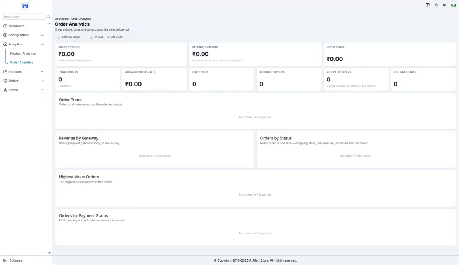459x265 pixels.
Task: Open the feedback message icon in the top bar
Action: [428, 5]
